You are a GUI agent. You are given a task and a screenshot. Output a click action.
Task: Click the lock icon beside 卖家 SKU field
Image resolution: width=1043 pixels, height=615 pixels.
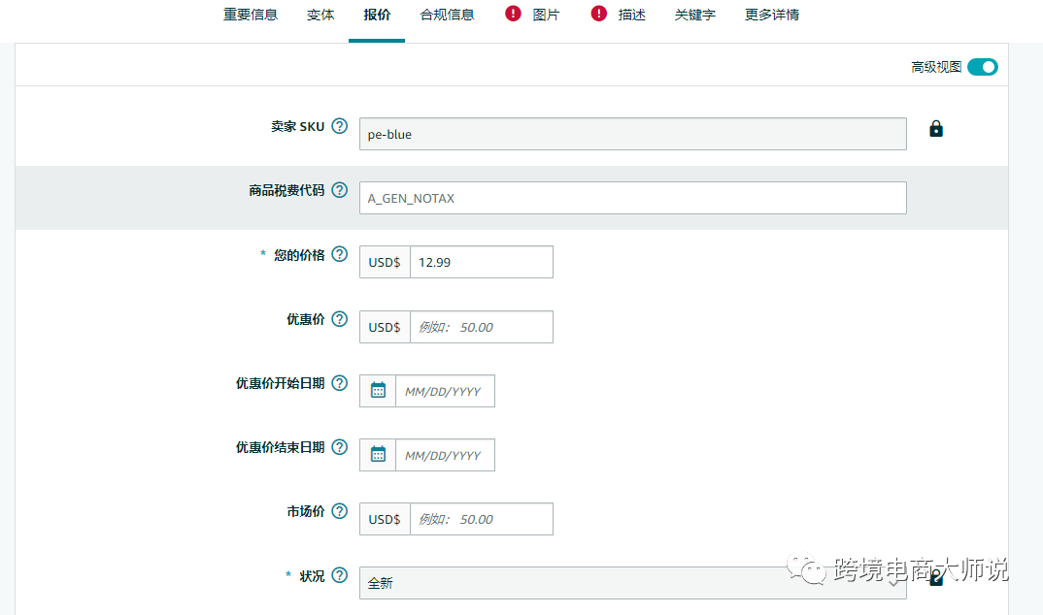pyautogui.click(x=935, y=127)
